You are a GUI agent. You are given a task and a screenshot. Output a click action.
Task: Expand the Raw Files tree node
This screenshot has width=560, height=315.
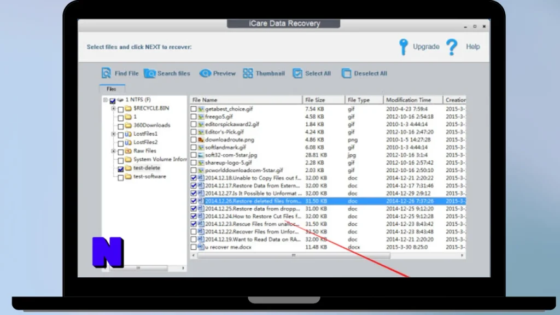113,151
